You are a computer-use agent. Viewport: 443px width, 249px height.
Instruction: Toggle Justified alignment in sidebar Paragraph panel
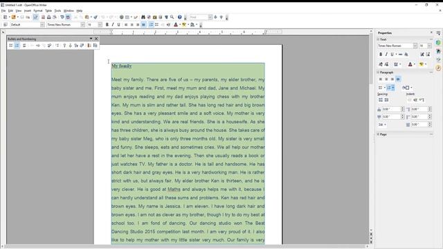tap(398, 79)
